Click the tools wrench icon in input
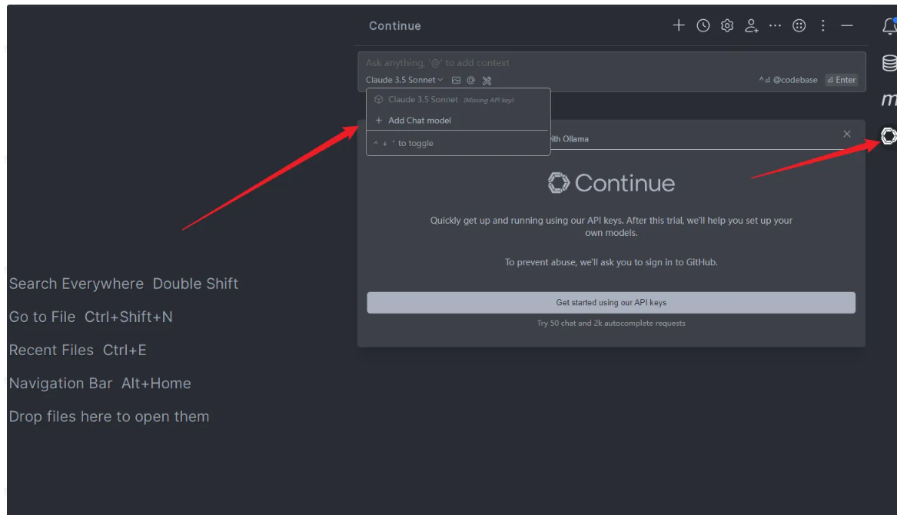Screen dimensions: 897x515 (x=487, y=80)
